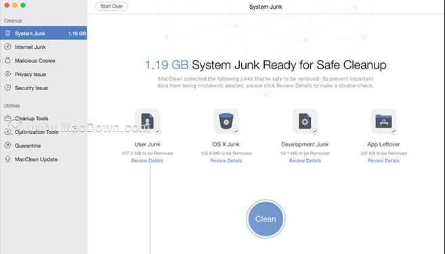Go to the Security Issue section

coord(43,87)
